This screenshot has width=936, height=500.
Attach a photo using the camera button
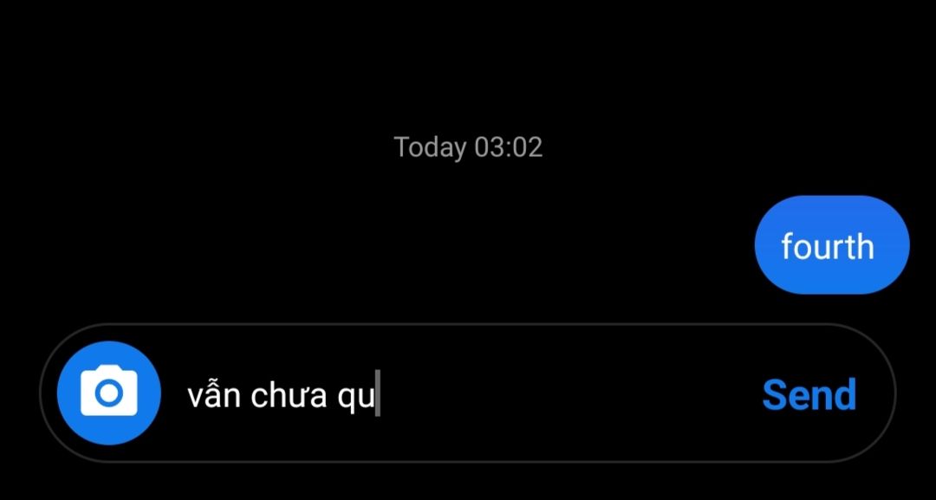(108, 393)
